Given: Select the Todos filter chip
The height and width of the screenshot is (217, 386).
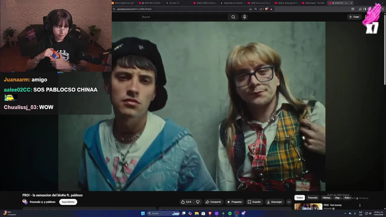Looking at the screenshot, I should [x=299, y=198].
